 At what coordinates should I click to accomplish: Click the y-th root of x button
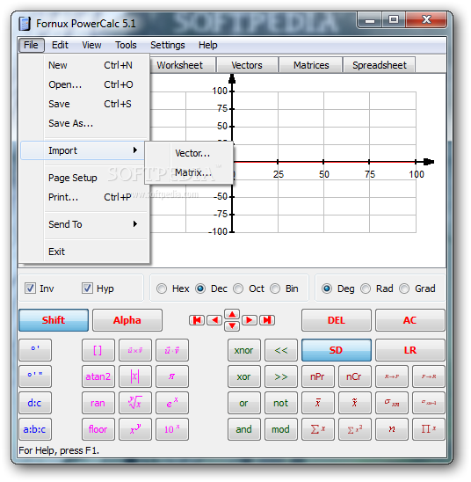coord(135,403)
